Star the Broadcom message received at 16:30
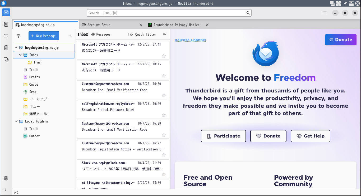Screen dimensions: 361x196 164,95
